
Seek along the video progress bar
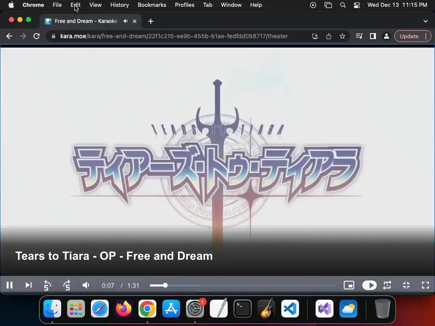[x=243, y=285]
